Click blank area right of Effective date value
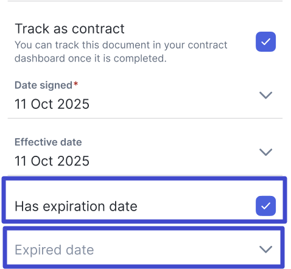Image resolution: width=291 pixels, height=269 pixels. tap(172, 161)
